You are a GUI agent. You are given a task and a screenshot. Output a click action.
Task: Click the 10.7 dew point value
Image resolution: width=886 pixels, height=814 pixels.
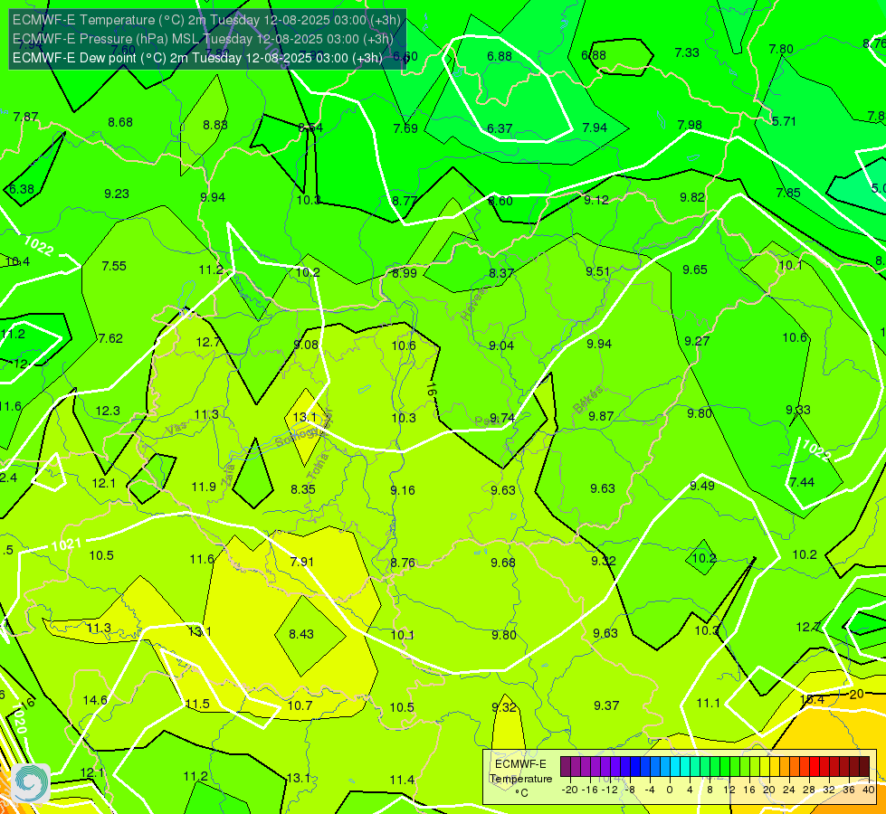point(300,705)
